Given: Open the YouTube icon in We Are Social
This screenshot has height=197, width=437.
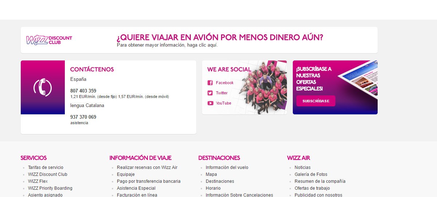Looking at the screenshot, I should (210, 103).
